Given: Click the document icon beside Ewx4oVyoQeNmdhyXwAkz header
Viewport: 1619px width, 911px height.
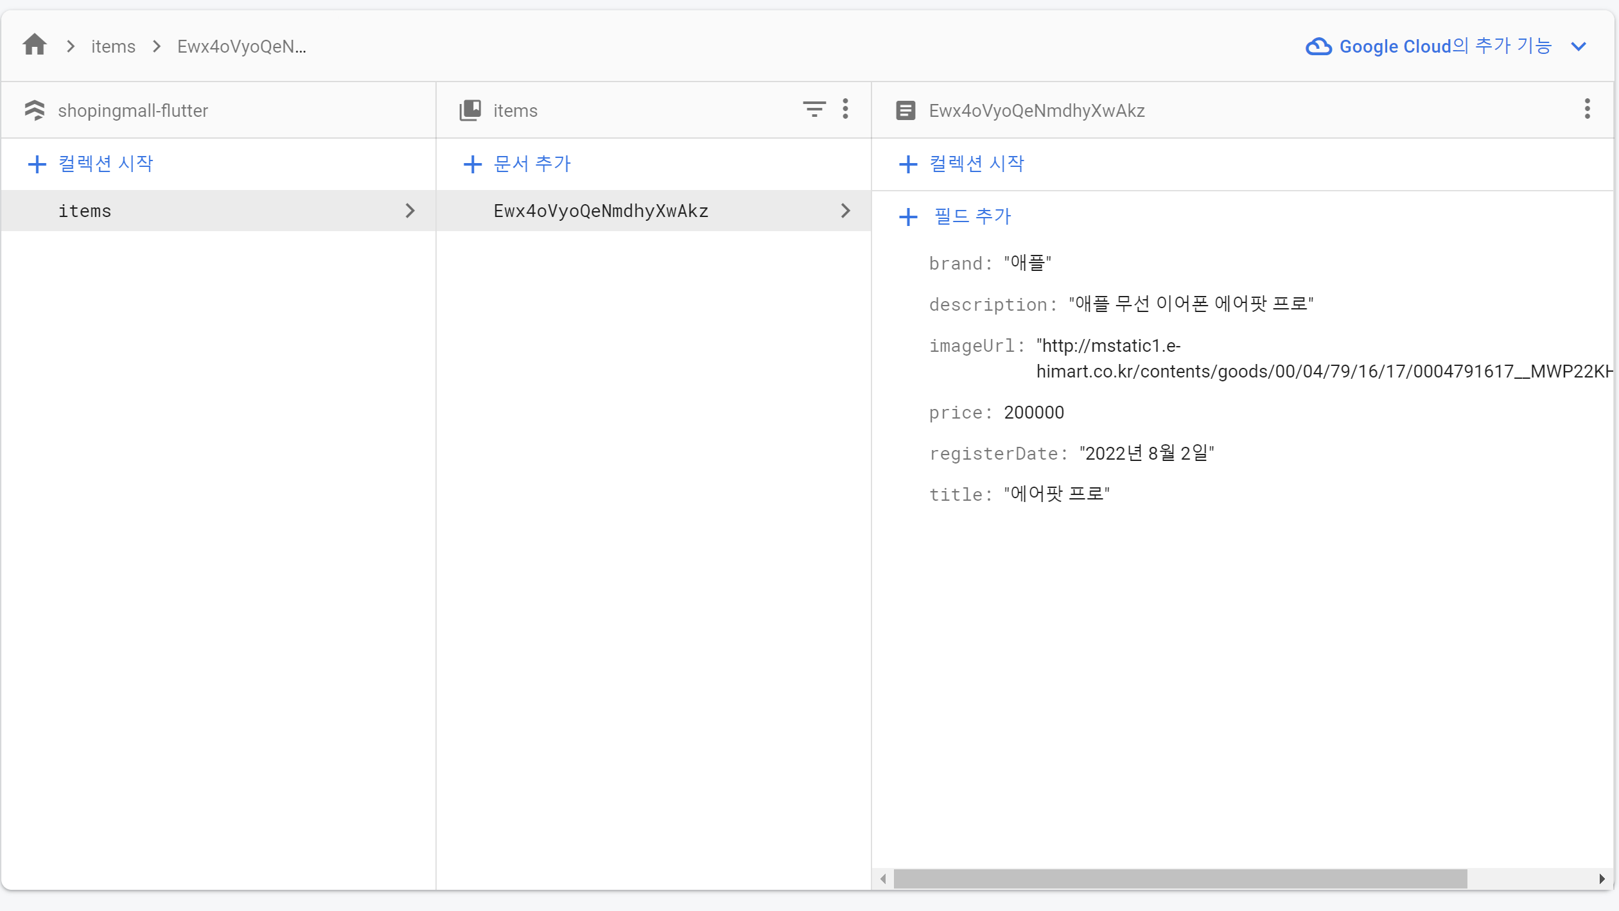Looking at the screenshot, I should point(906,110).
